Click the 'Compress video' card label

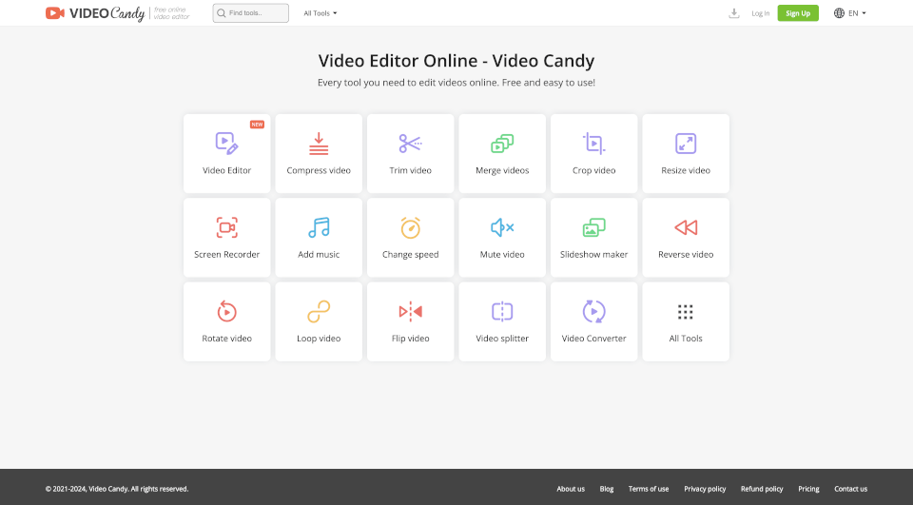pyautogui.click(x=319, y=170)
